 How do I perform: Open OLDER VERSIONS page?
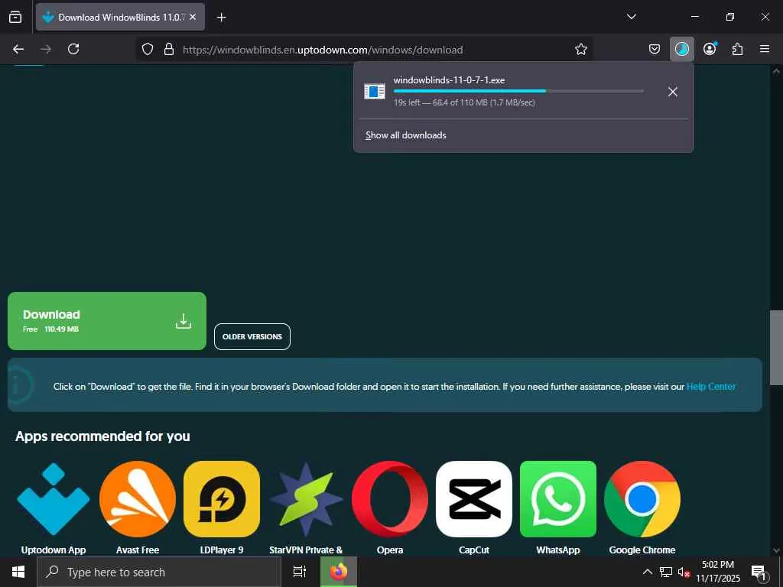pos(252,336)
